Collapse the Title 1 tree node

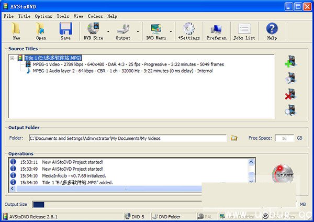pos(13,58)
